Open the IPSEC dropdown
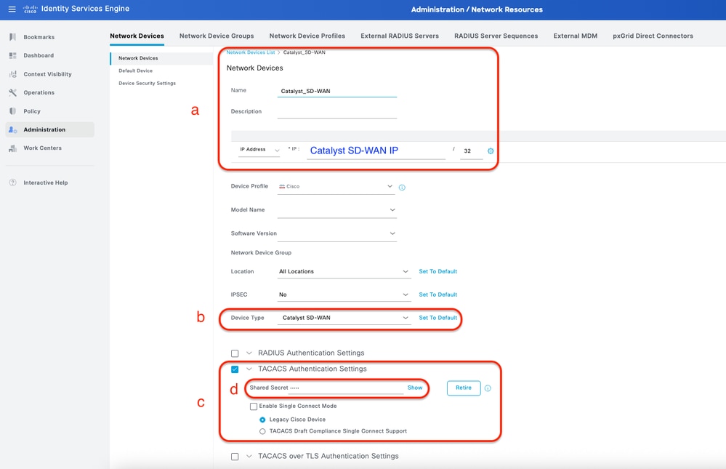 344,294
